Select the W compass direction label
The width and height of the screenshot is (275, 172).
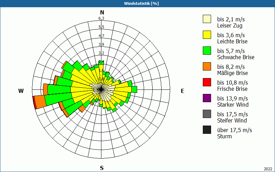[x=21, y=91]
